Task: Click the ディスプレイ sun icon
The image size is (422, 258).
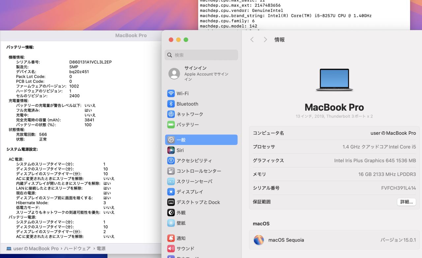Action: pyautogui.click(x=171, y=192)
